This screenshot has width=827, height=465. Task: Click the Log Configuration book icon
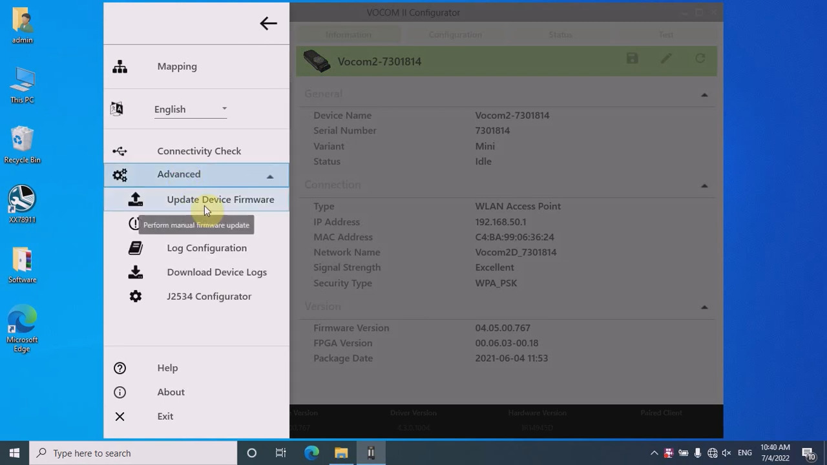(135, 247)
